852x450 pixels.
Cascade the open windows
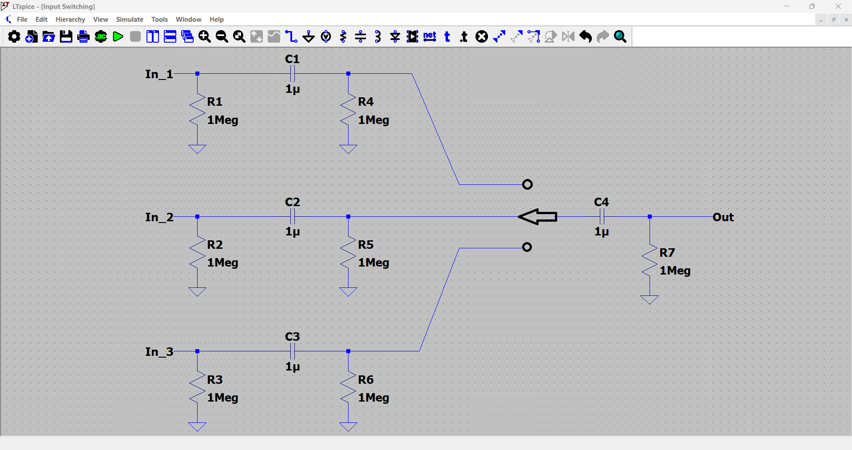187,36
